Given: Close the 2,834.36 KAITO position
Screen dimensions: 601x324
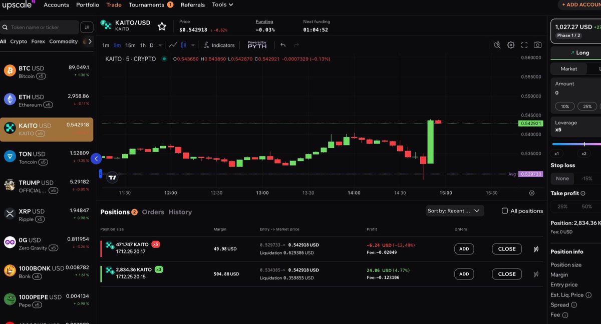Looking at the screenshot, I should point(507,274).
